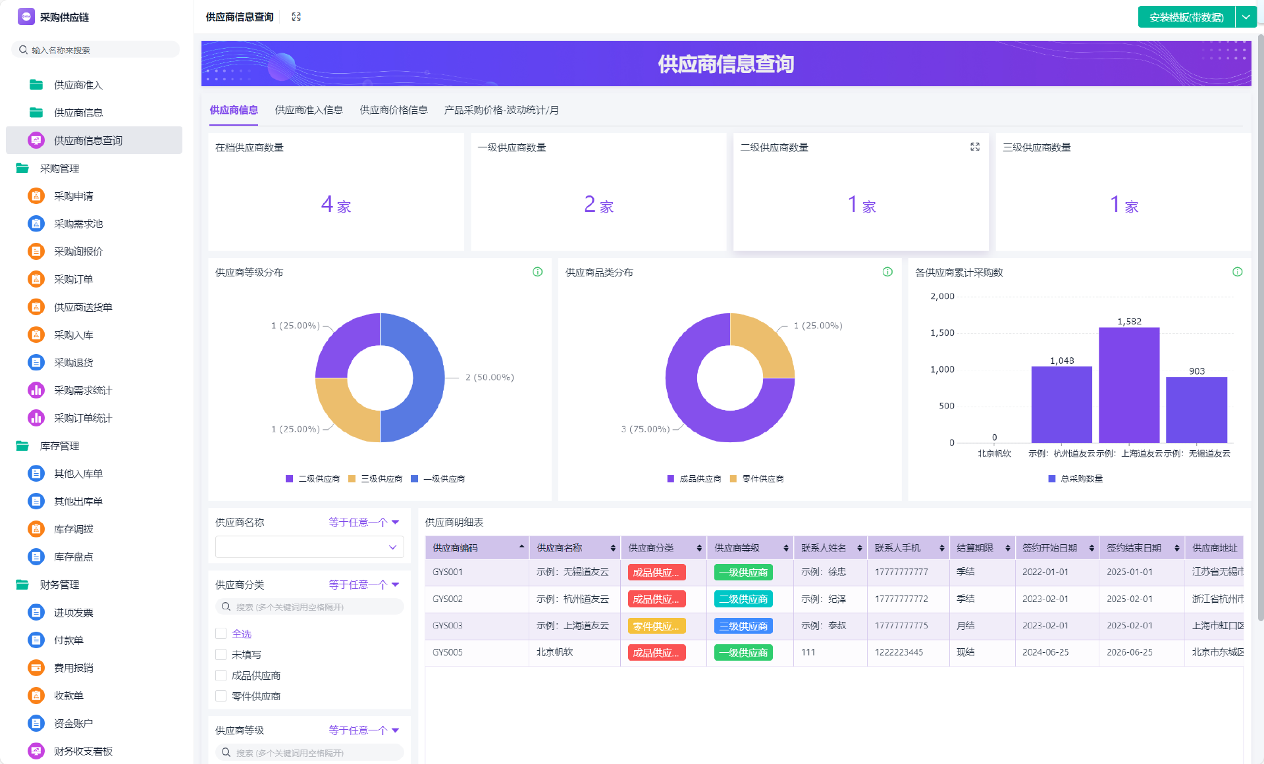Switch to the 供应商准入信息 tab
The width and height of the screenshot is (1264, 764).
(309, 110)
